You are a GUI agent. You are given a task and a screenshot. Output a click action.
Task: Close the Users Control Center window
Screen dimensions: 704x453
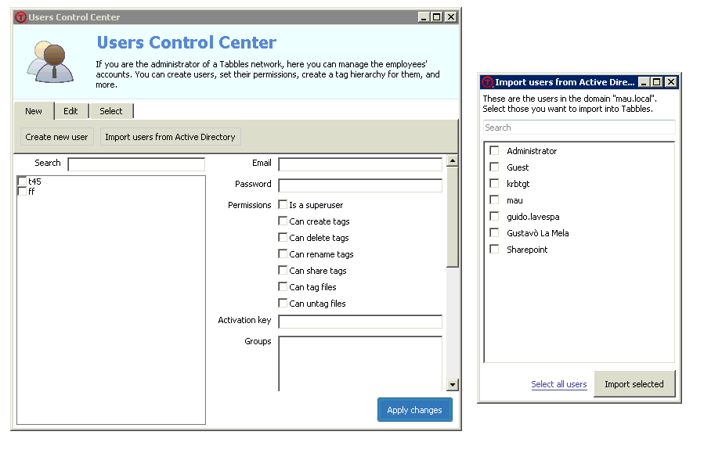click(x=451, y=17)
